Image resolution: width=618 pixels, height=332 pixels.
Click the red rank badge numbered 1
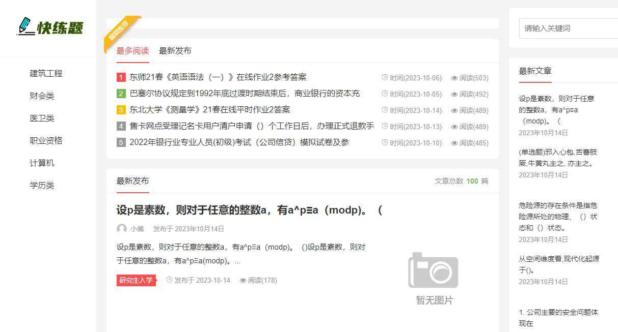[x=120, y=77]
